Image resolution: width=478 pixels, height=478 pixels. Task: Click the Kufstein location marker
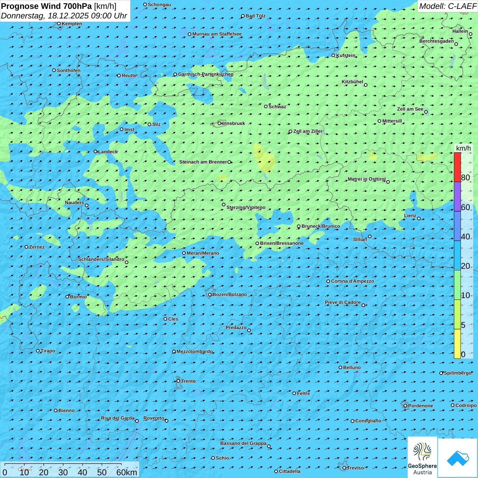pyautogui.click(x=334, y=55)
